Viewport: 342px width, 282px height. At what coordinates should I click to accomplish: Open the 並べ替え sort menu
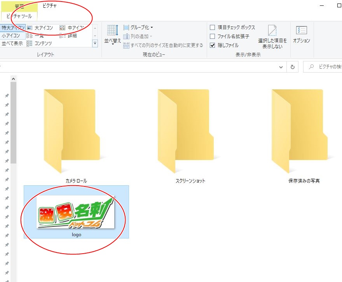113,35
